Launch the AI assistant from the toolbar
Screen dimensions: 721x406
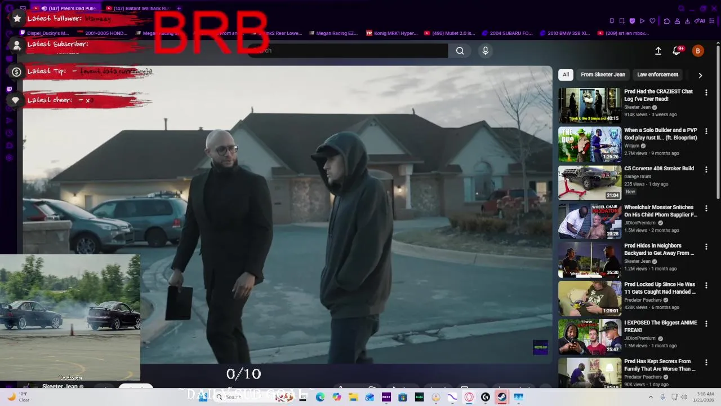pyautogui.click(x=700, y=21)
